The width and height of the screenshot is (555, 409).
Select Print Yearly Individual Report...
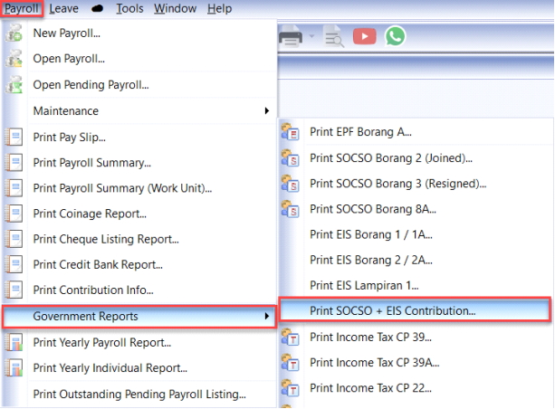(110, 367)
